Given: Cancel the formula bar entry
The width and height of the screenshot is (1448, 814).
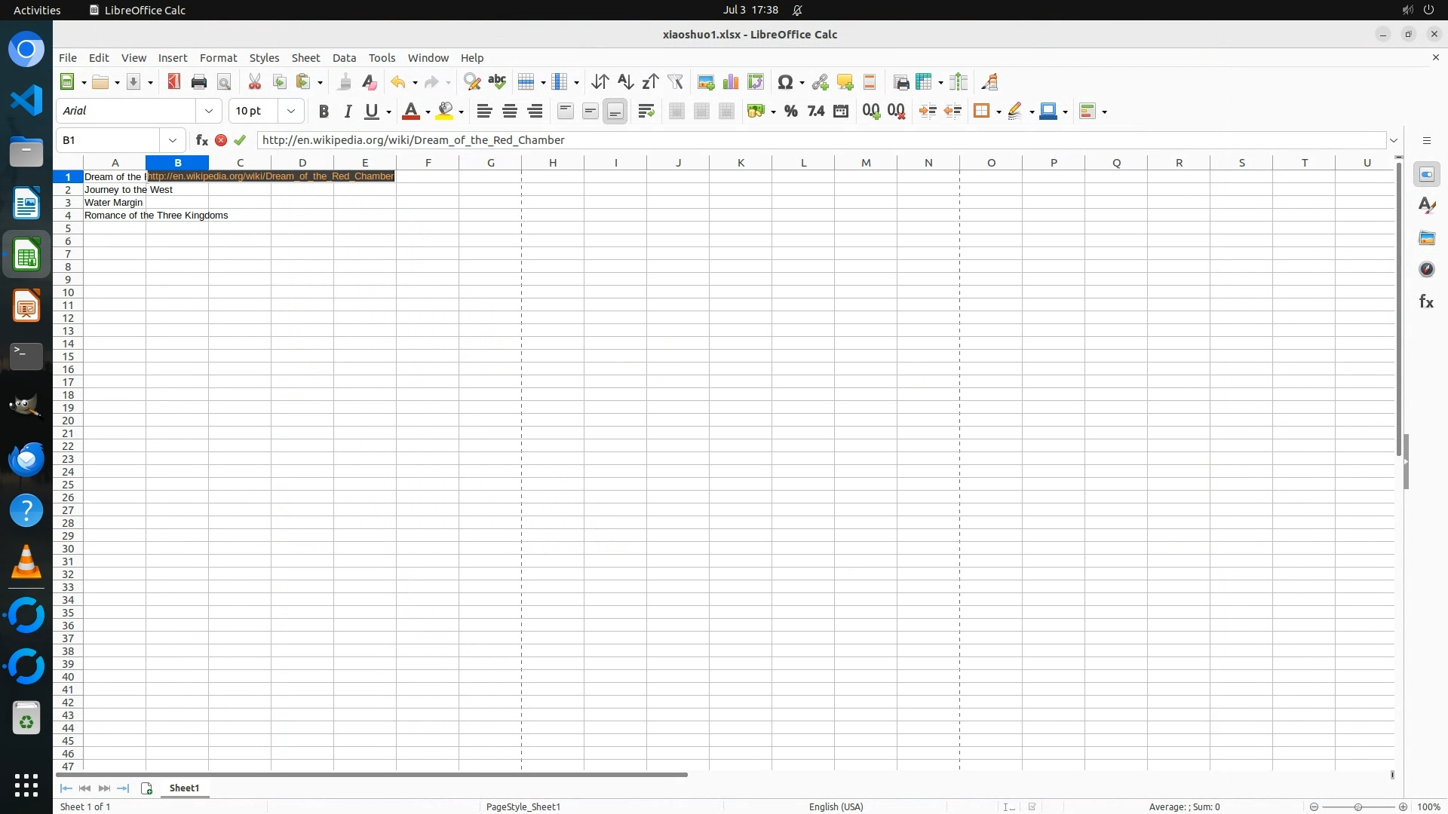Looking at the screenshot, I should 221,140.
